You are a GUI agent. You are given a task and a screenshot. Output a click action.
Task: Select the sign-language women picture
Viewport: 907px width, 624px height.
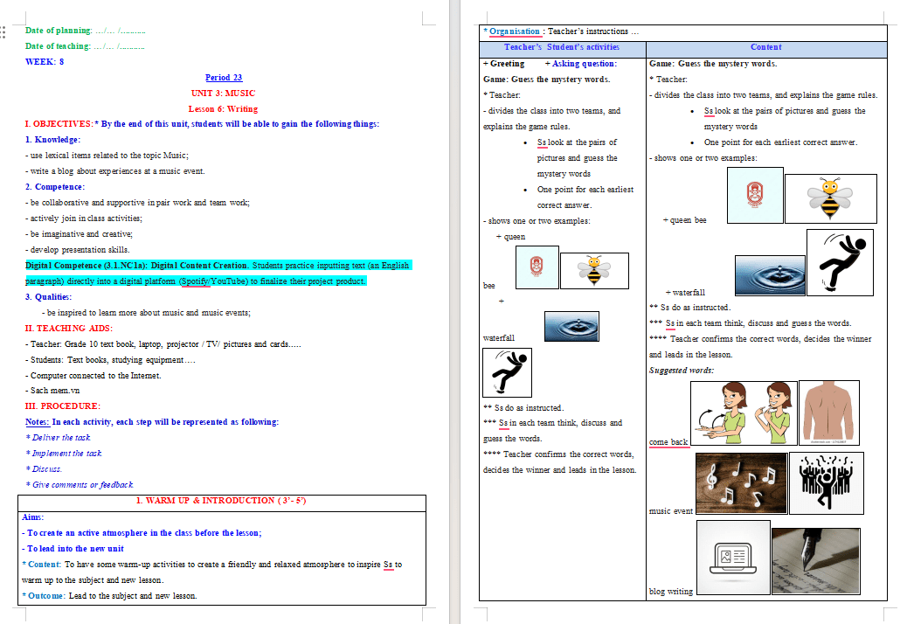pyautogui.click(x=744, y=413)
